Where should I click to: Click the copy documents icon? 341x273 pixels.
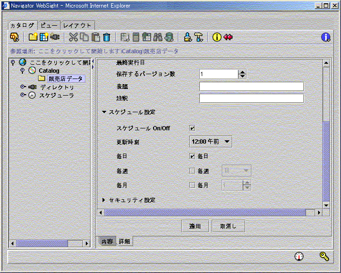point(84,37)
